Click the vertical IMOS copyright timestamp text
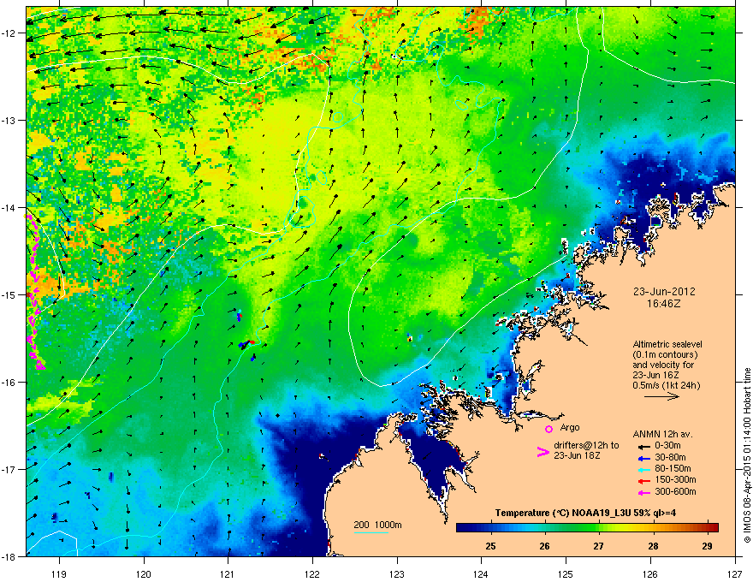The image size is (753, 582). click(x=747, y=455)
